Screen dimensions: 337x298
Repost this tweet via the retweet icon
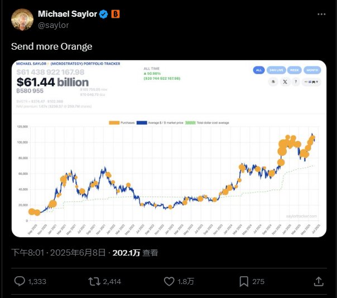94,281
